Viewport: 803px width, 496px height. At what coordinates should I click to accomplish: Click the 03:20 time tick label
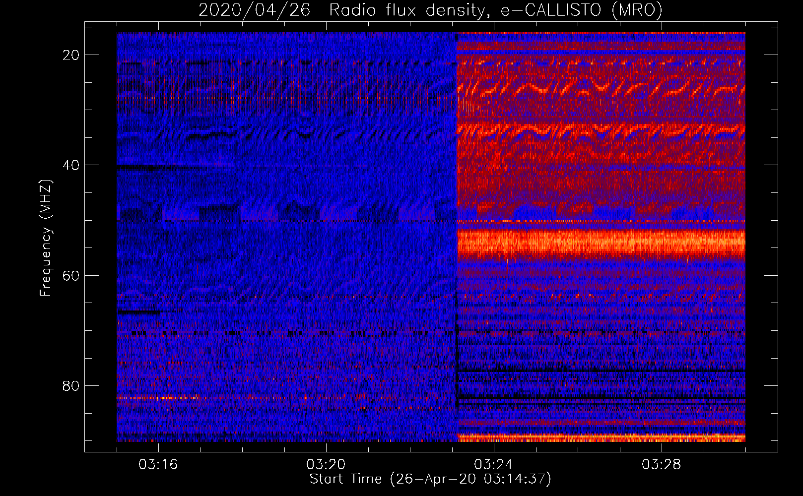tap(326, 465)
